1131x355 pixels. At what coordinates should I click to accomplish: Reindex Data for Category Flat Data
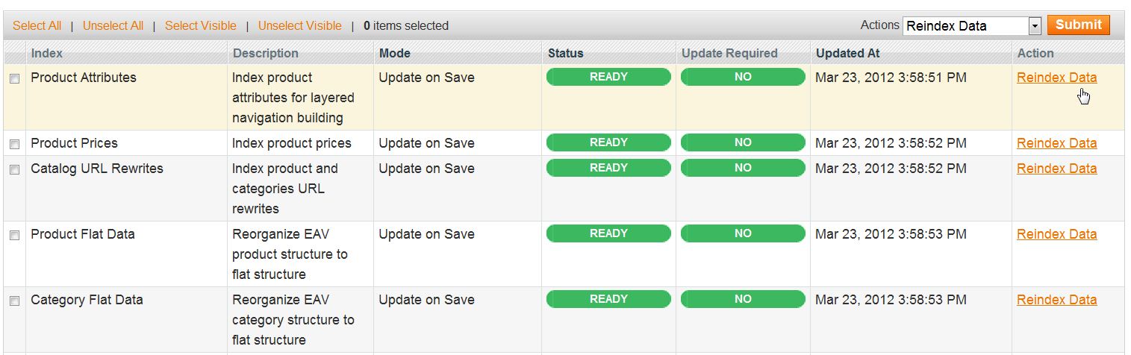(x=1056, y=300)
